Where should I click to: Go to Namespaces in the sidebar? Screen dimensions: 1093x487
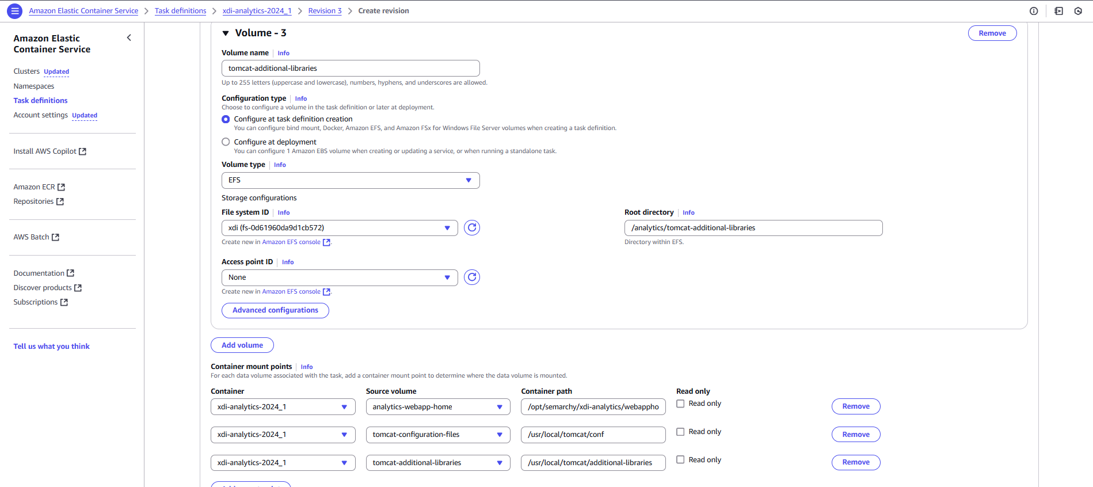[x=34, y=86]
